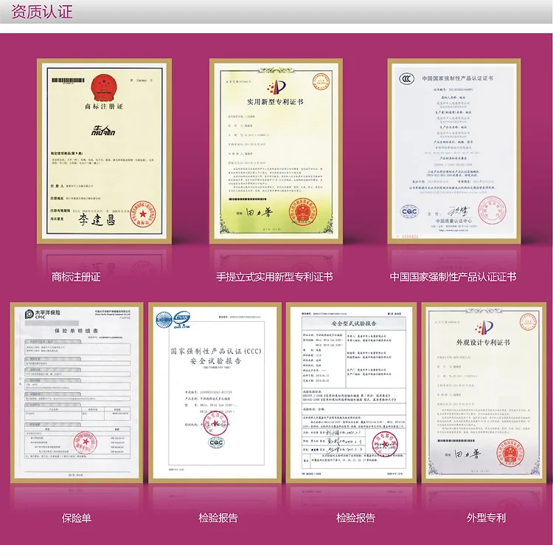Click the 外型专利 caption label

[486, 518]
